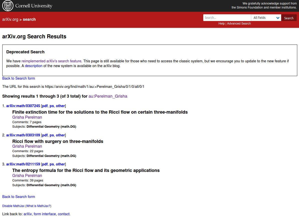Go to arXiv.org in the breadcrumb
Viewport: 299px width, 220px height.
coord(10,20)
